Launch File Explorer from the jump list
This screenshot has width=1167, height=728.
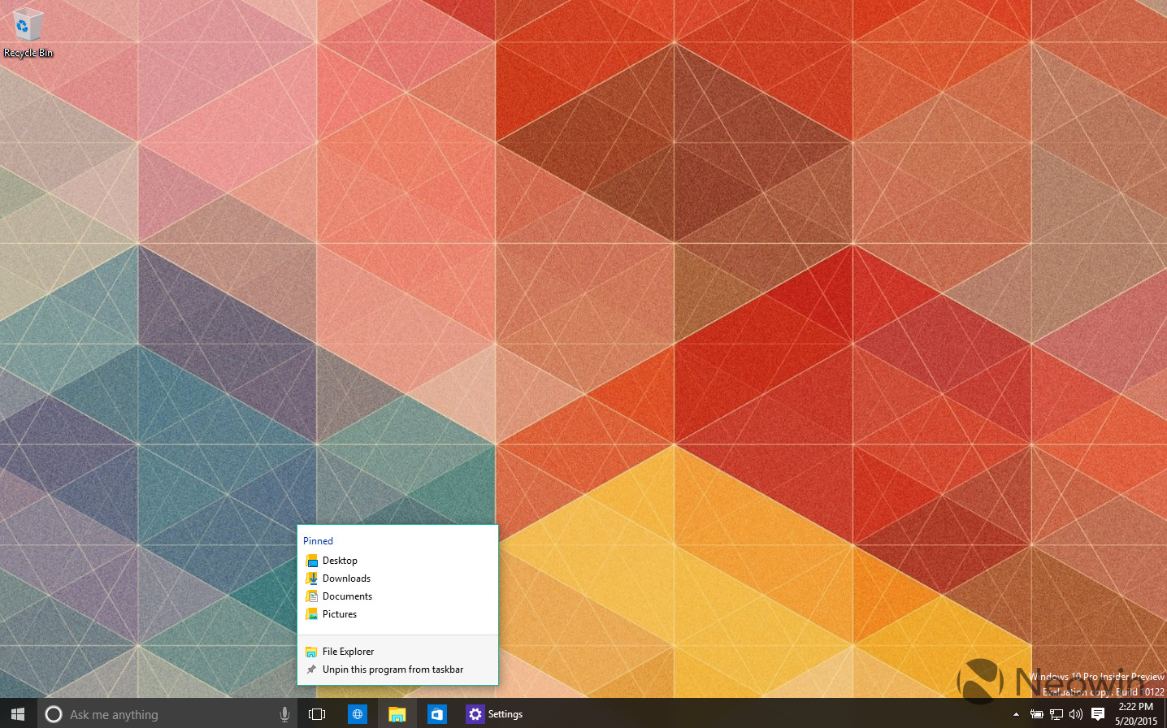point(349,651)
